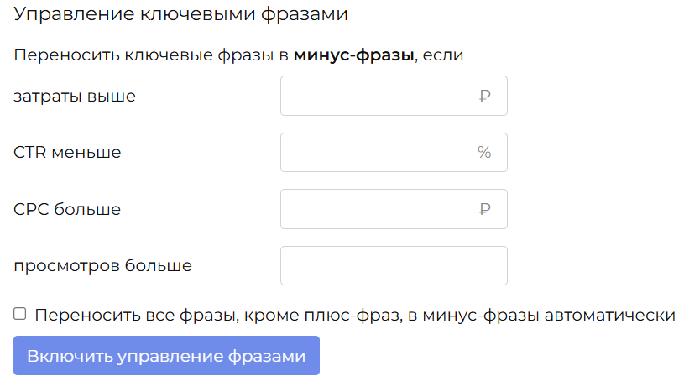The height and width of the screenshot is (387, 684).
Task: Focus the затраты выше input field
Action: tap(394, 96)
